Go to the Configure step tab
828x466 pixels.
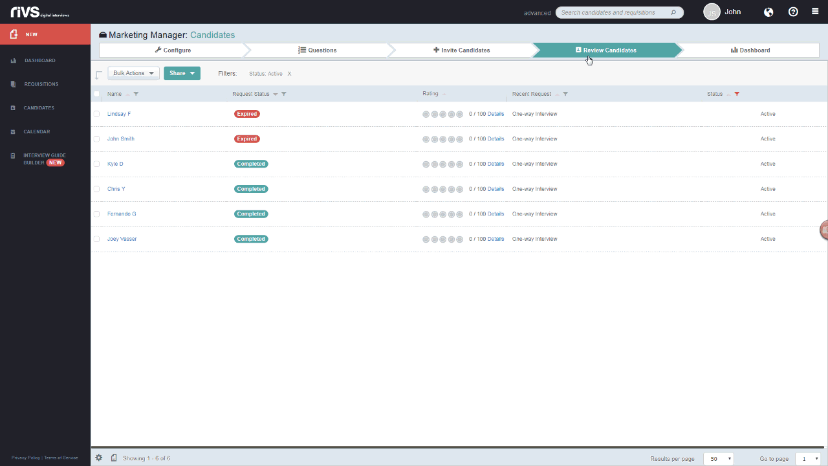tap(173, 50)
